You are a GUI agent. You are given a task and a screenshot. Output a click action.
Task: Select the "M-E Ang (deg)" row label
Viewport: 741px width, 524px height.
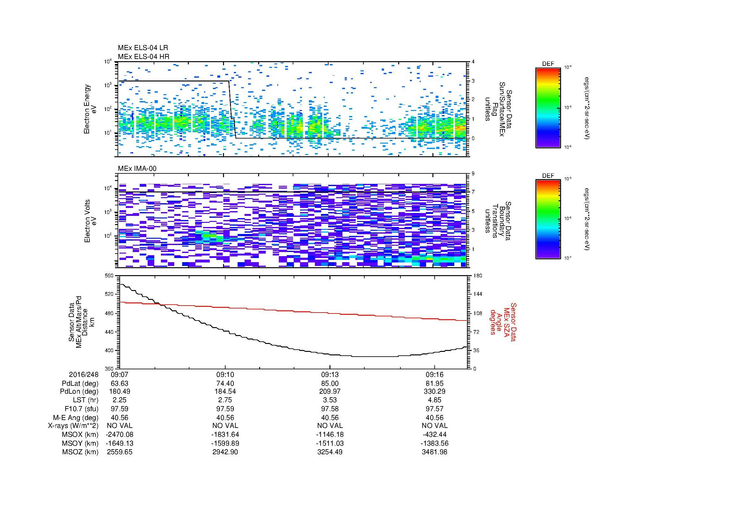pyautogui.click(x=75, y=418)
